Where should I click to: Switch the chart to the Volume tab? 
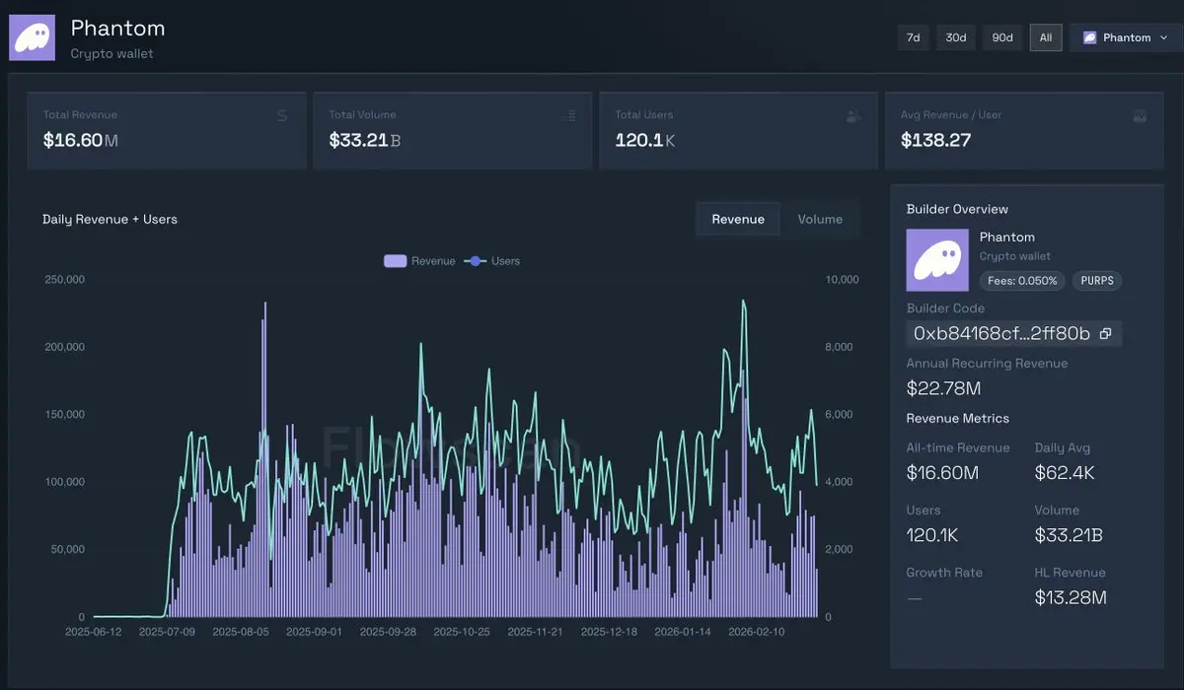(819, 219)
